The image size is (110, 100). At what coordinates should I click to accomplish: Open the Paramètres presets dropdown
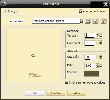click(81, 21)
